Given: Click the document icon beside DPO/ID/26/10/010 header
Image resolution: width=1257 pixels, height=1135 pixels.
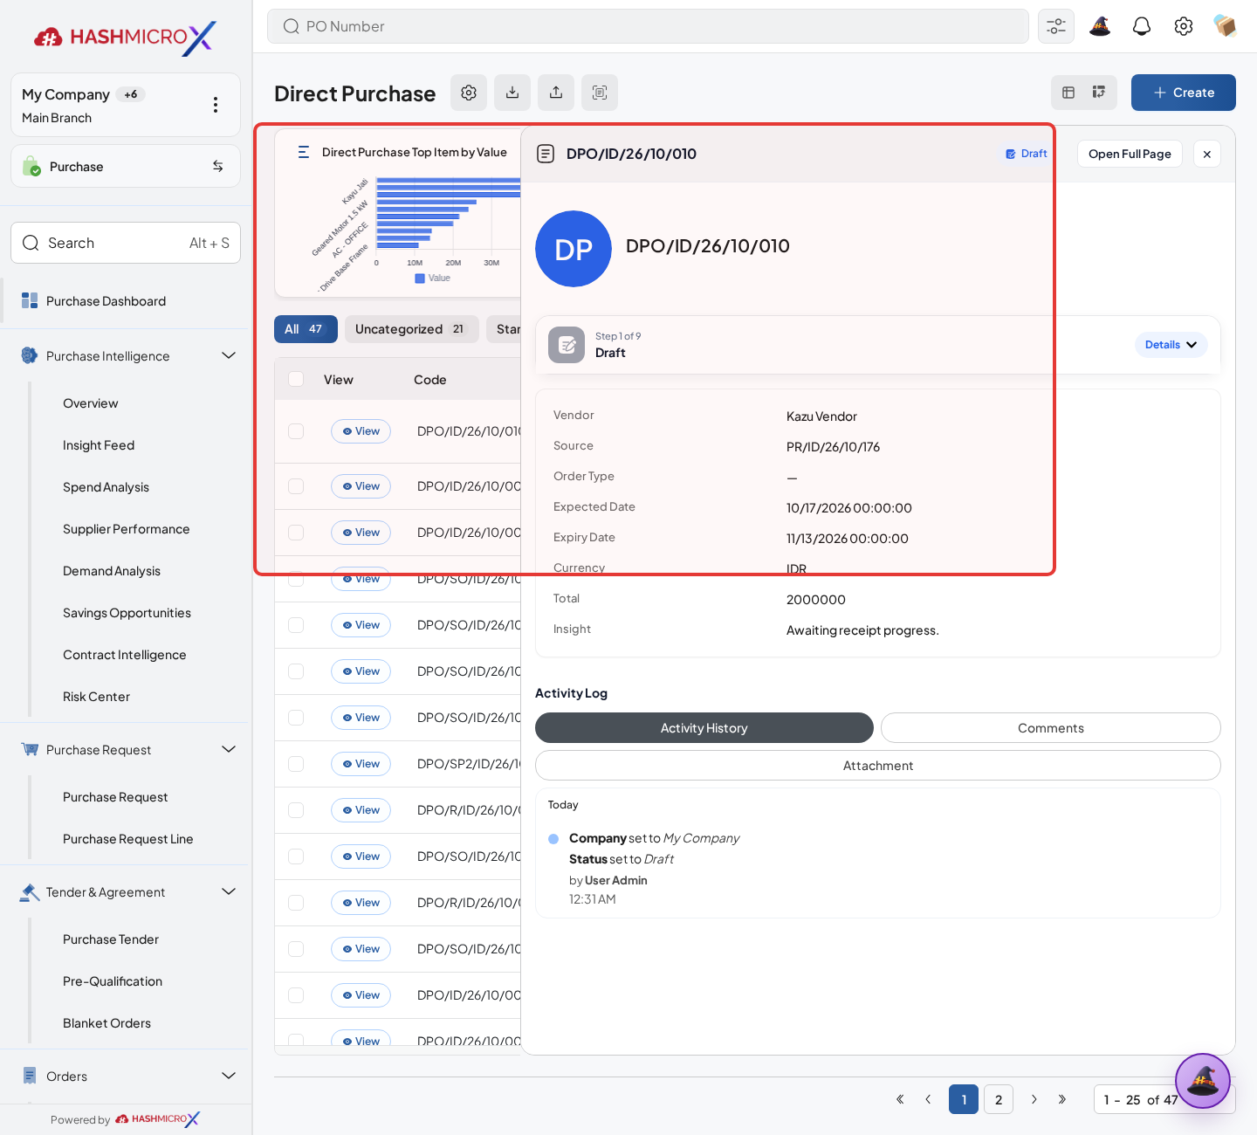Looking at the screenshot, I should (x=546, y=154).
